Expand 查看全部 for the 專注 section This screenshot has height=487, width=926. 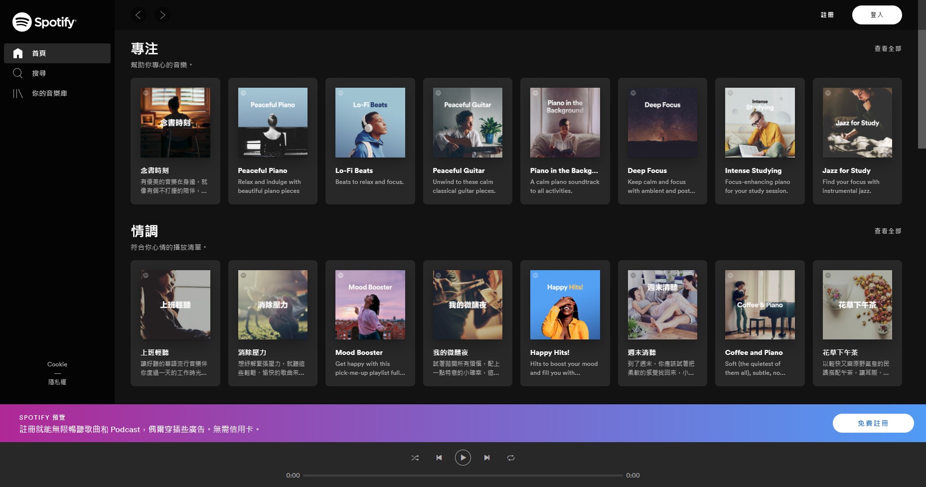click(888, 49)
